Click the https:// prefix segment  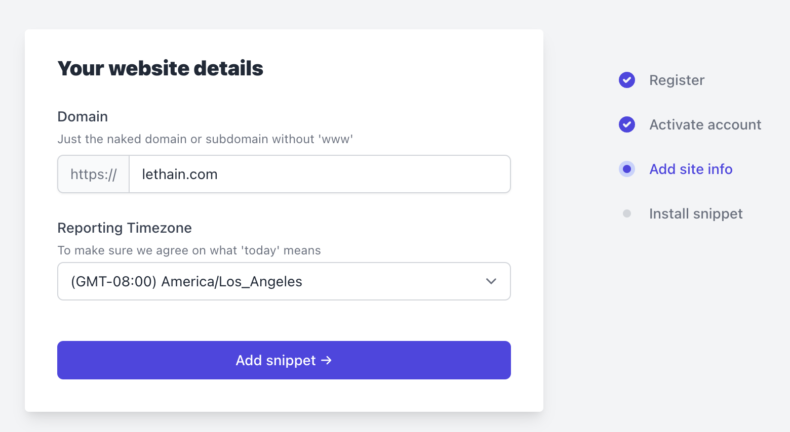pyautogui.click(x=93, y=174)
